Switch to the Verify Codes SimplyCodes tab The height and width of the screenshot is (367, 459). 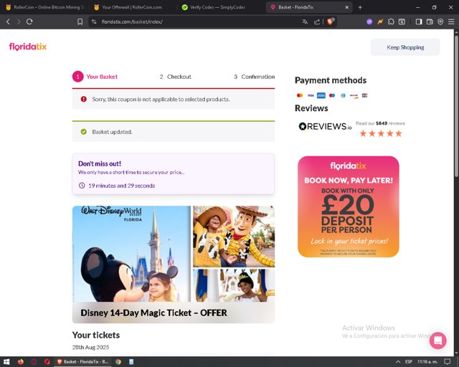tap(217, 7)
